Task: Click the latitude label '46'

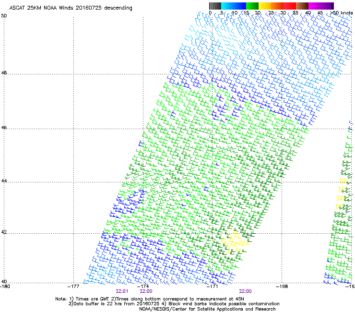Action: click(x=4, y=128)
